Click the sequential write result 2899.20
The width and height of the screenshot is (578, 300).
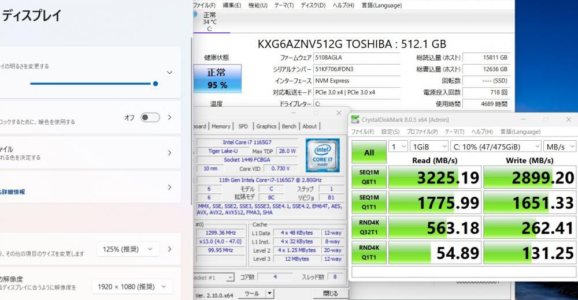pos(529,178)
